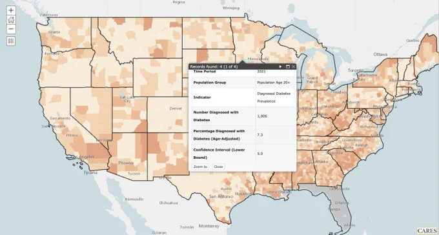Screen dimensions: 439x235
Task: Click the 7.3 percentage value
Action: click(x=260, y=135)
